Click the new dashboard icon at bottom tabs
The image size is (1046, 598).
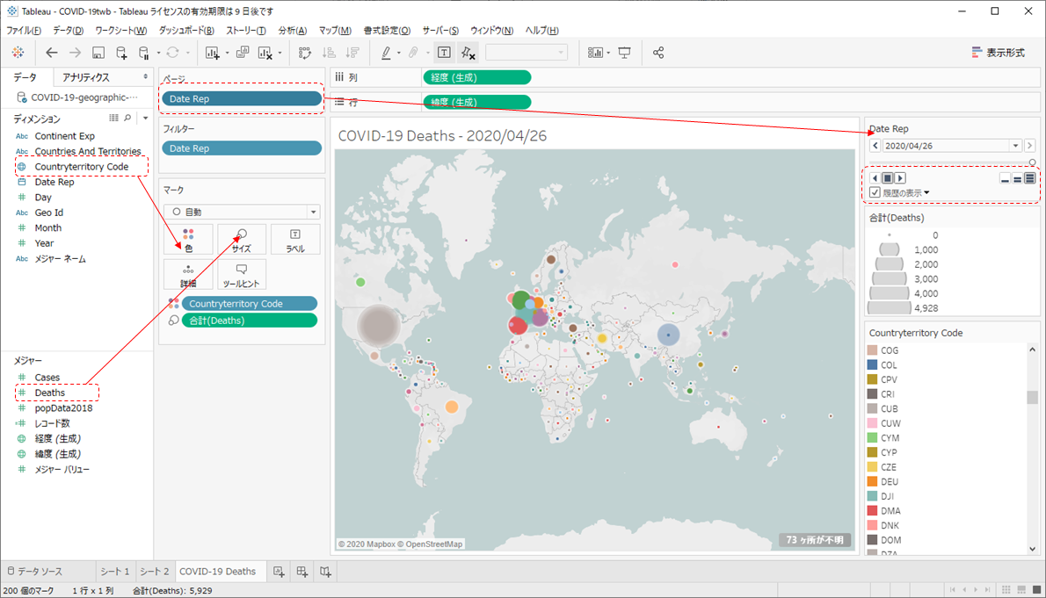(x=302, y=572)
